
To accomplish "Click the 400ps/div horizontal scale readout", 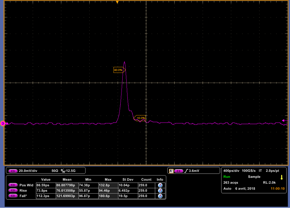I will (x=231, y=171).
